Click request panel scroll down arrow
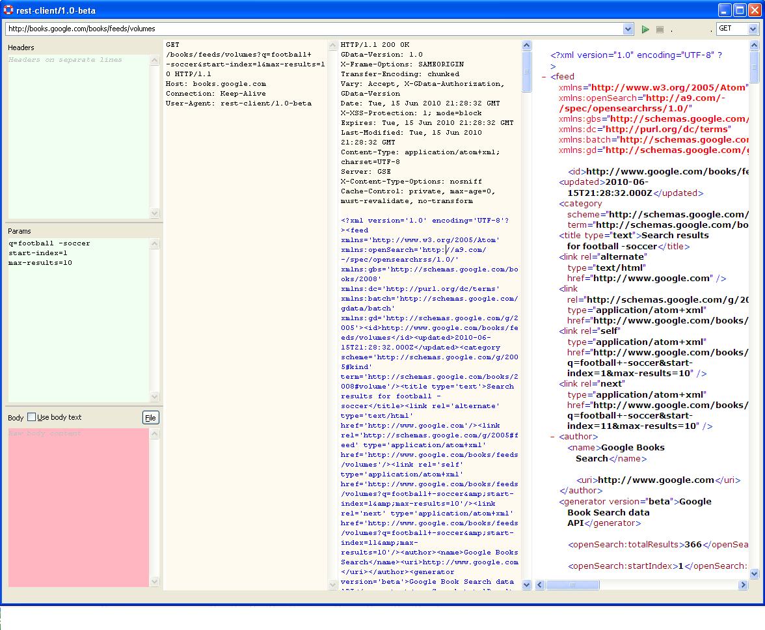Screen dimensions: 765x630 pos(333,584)
